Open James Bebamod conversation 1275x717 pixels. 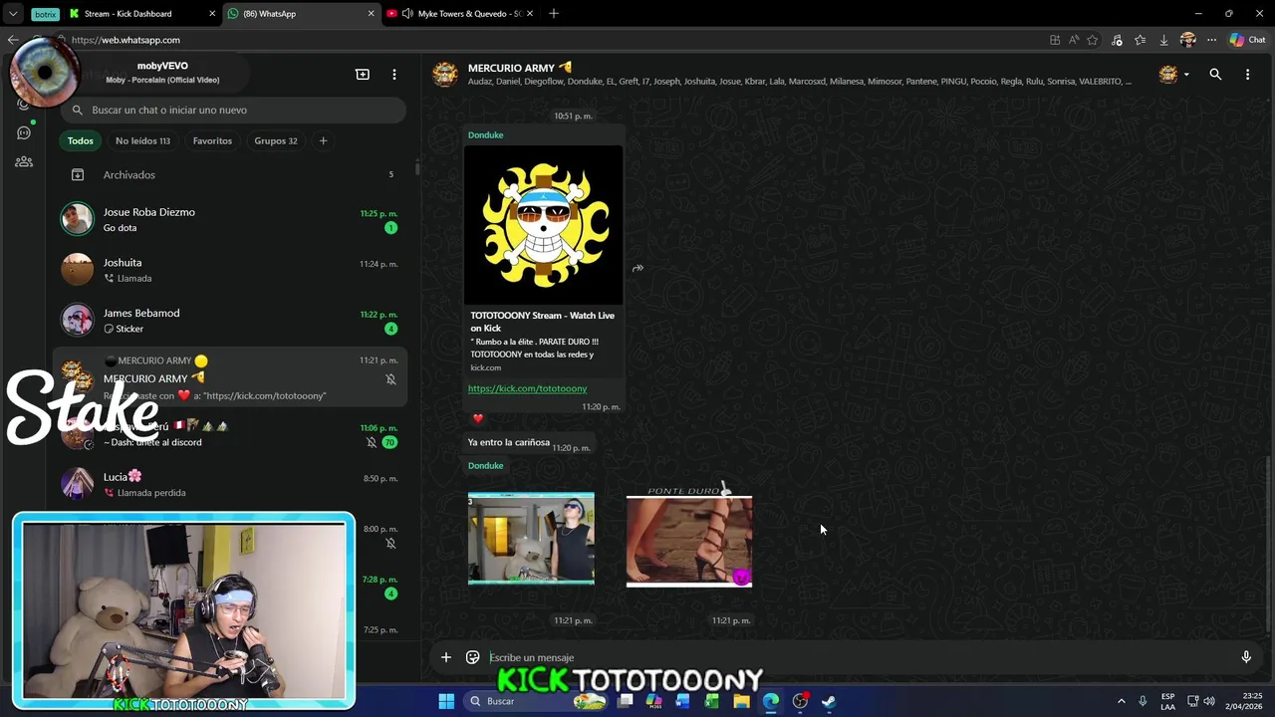pyautogui.click(x=231, y=321)
